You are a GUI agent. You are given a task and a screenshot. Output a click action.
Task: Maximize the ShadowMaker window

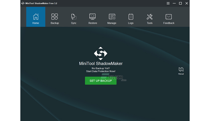point(180,3)
